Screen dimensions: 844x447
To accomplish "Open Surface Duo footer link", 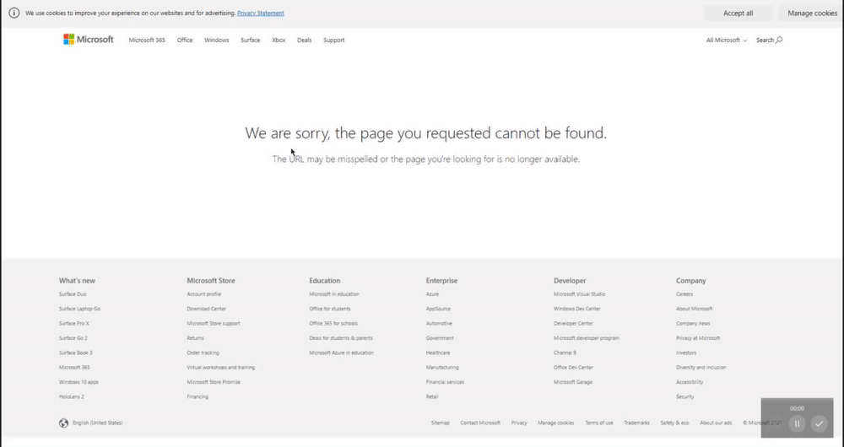I will (73, 294).
